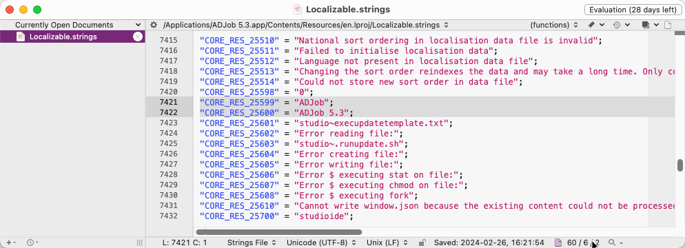685x248 pixels.
Task: Click the sidebar resize handle grip
Action: pyautogui.click(x=140, y=242)
